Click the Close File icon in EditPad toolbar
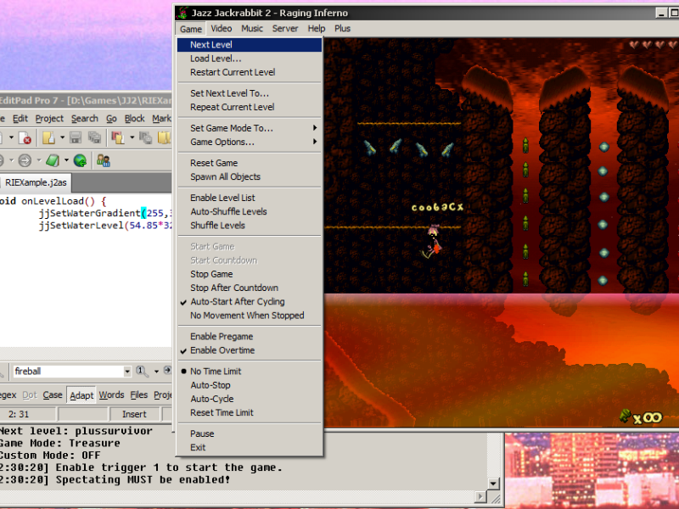Image resolution: width=679 pixels, height=509 pixels. pyautogui.click(x=25, y=138)
